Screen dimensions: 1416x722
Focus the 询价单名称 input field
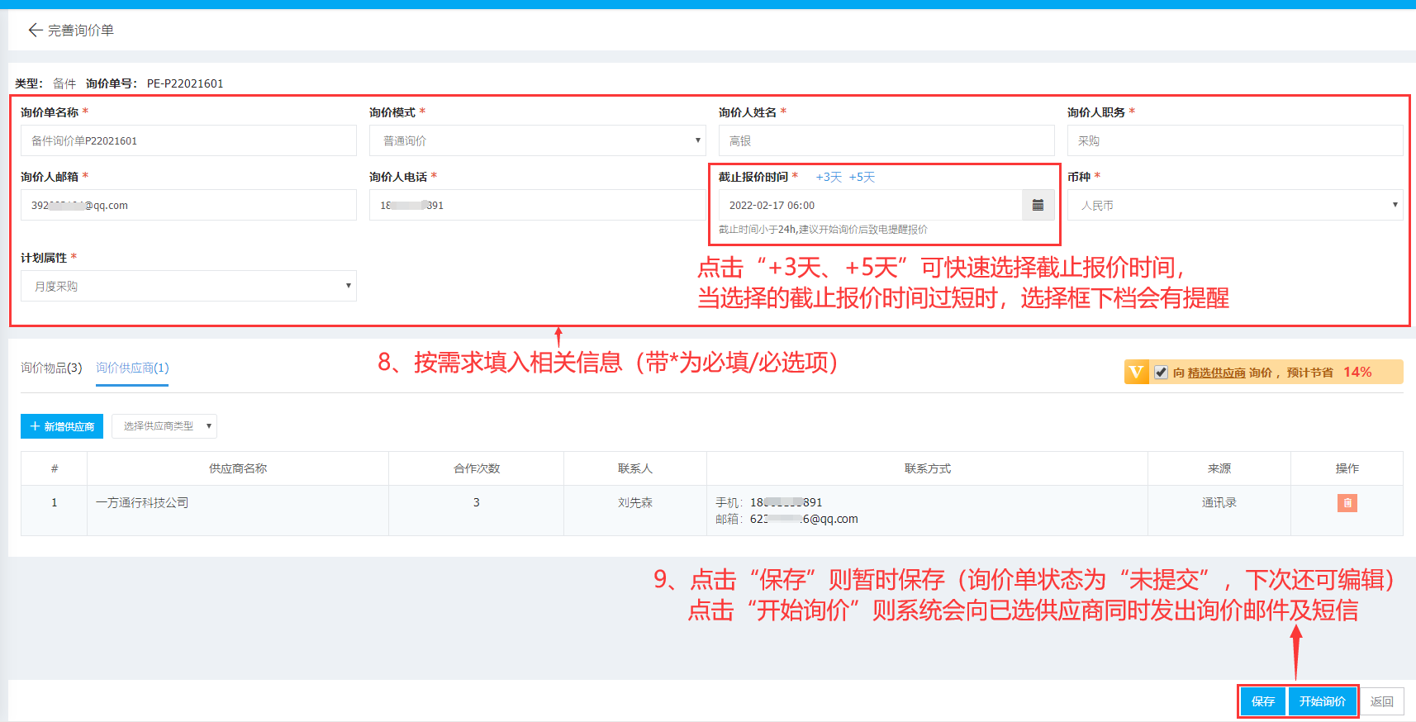tap(188, 140)
